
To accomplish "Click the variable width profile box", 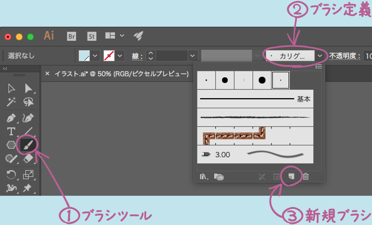I will point(227,55).
